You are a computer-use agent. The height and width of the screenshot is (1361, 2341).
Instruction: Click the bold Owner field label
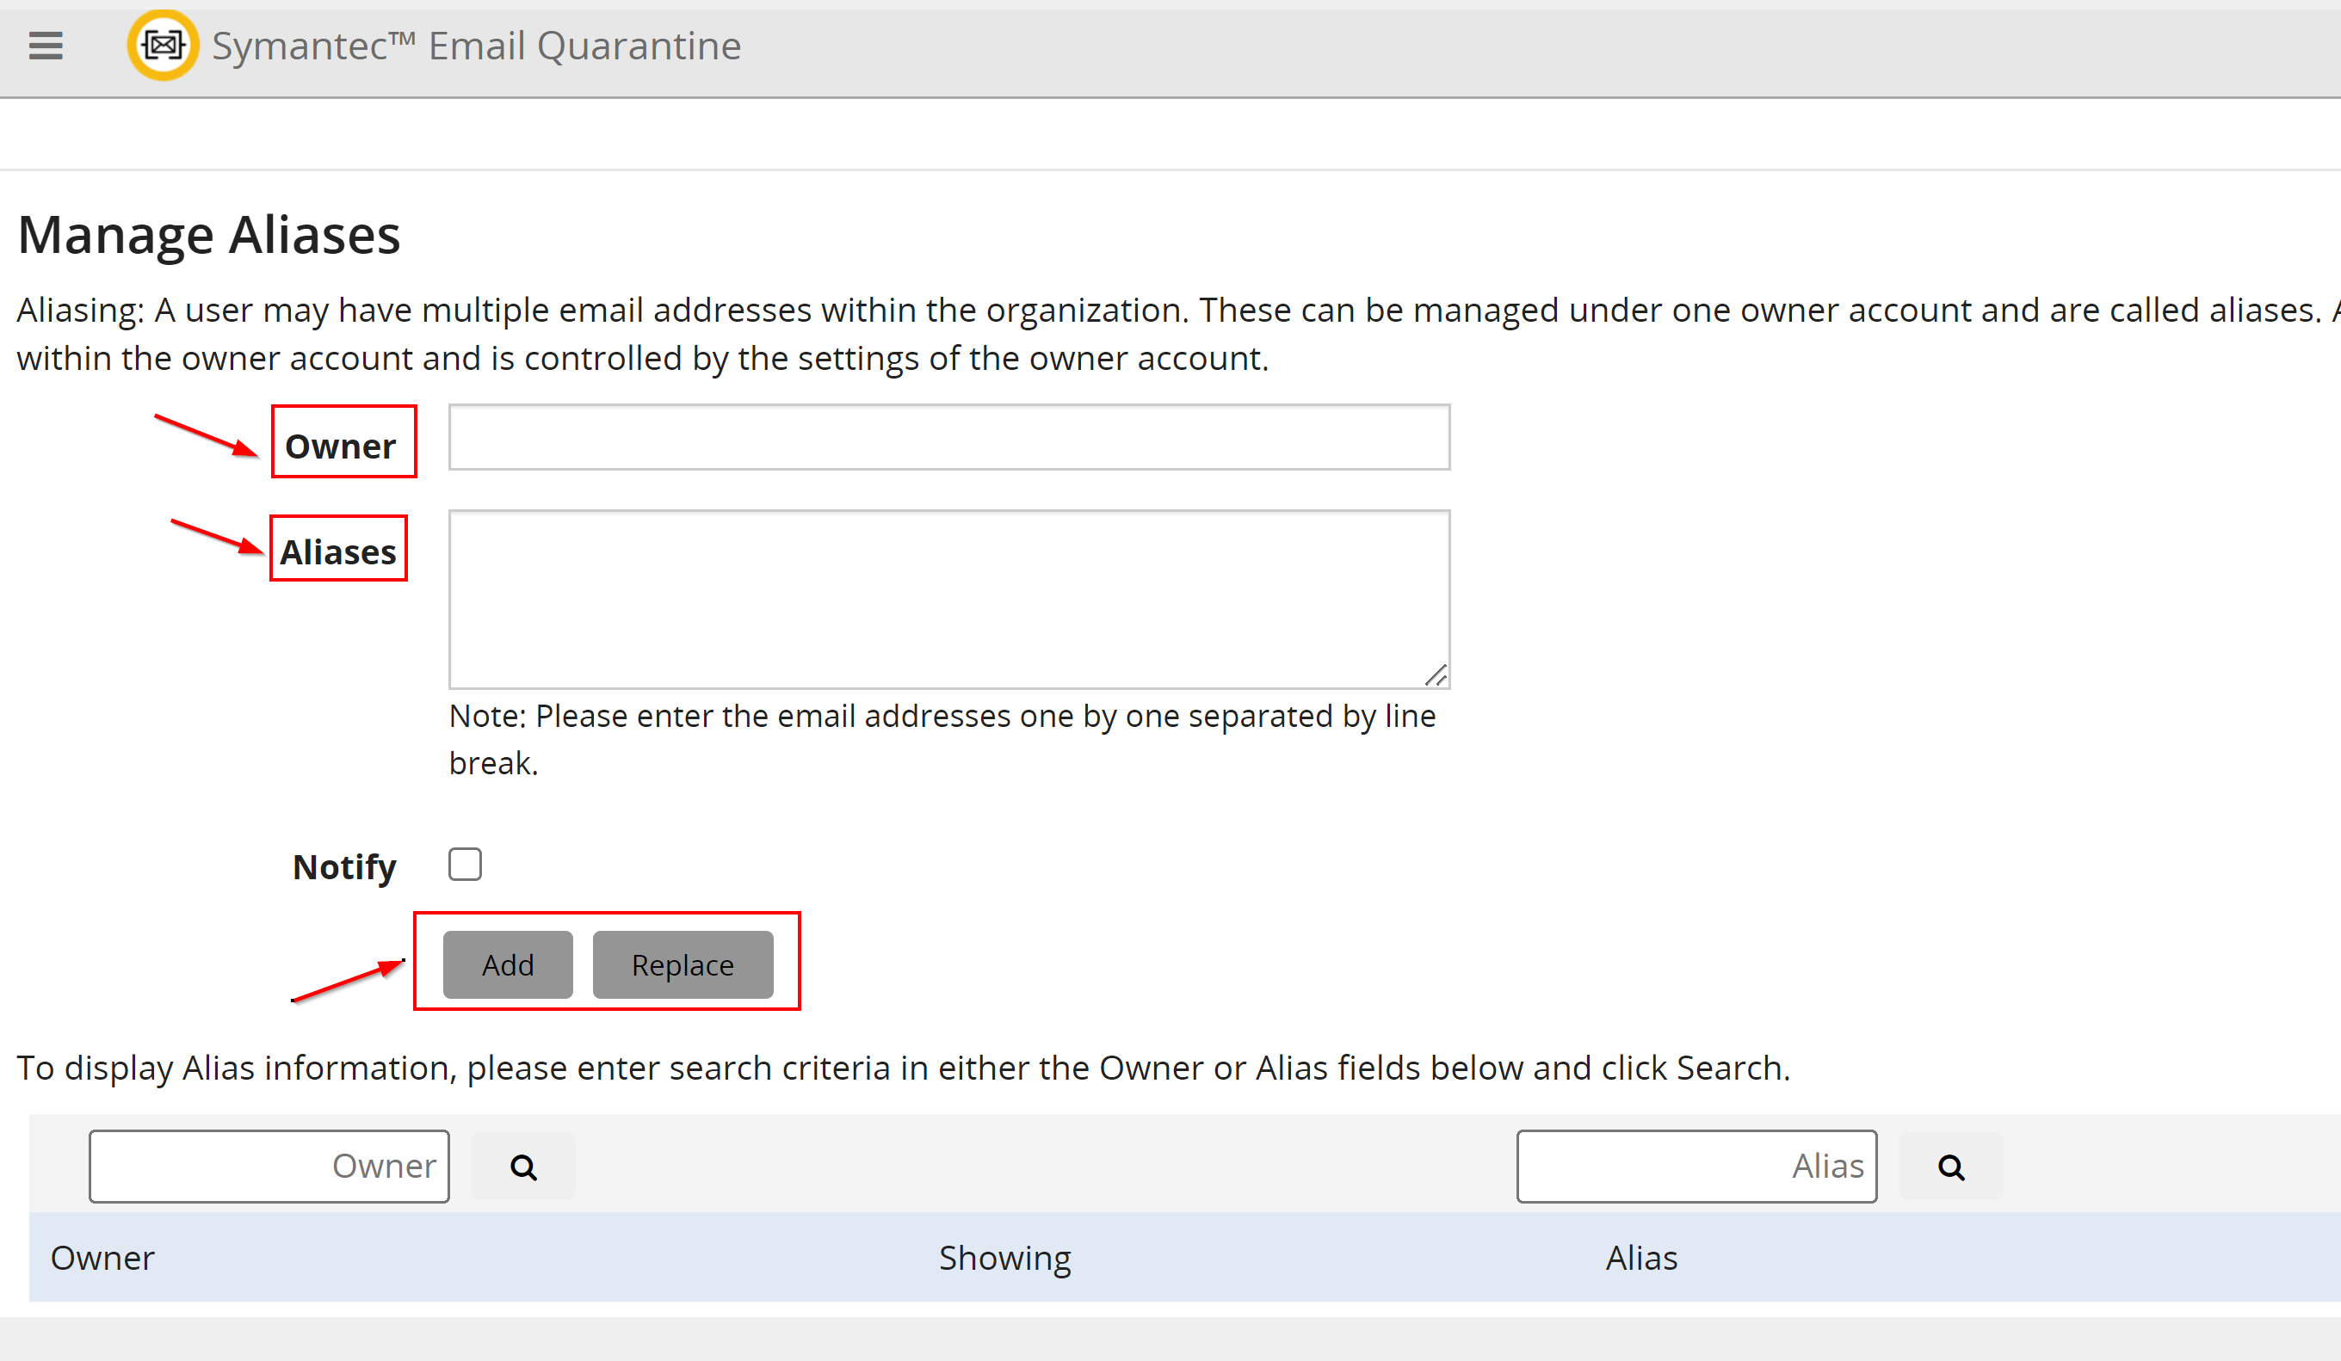click(340, 446)
